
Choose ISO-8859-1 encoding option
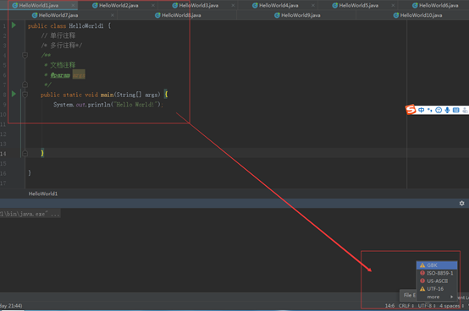pos(437,273)
